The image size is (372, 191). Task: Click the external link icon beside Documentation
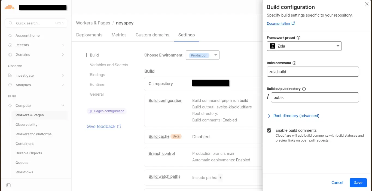293,23
